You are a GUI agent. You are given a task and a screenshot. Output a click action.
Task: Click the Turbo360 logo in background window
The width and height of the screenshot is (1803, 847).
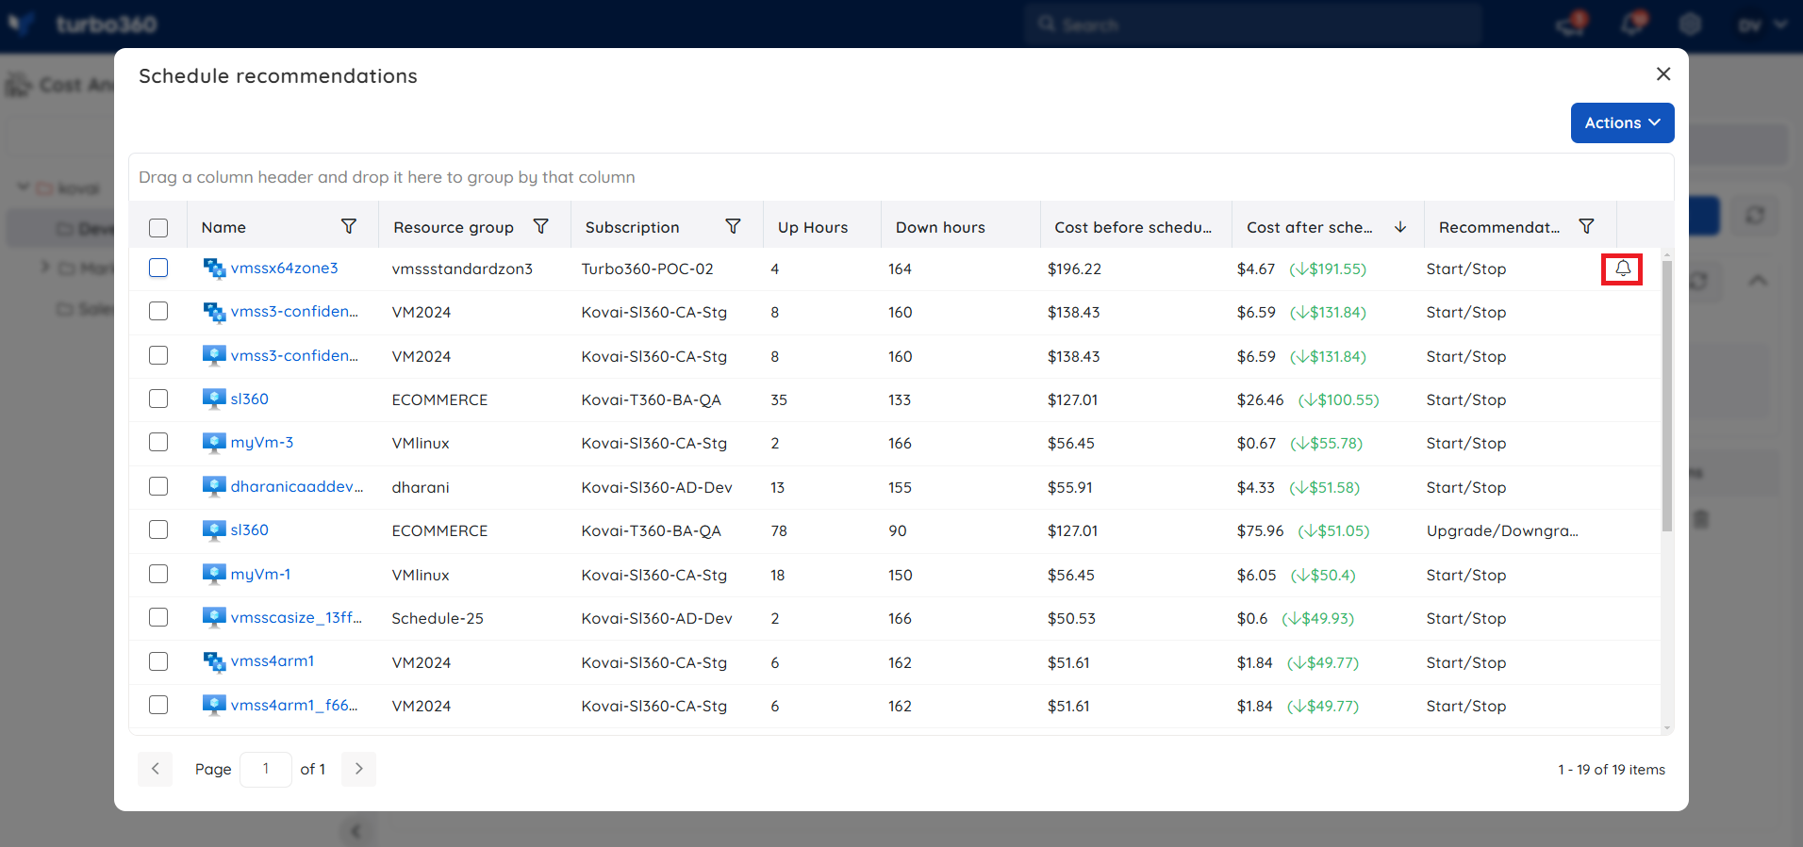click(85, 24)
